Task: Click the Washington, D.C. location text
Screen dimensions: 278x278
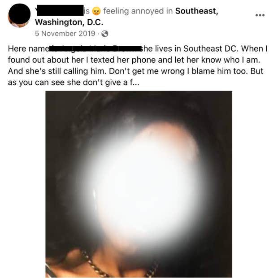Action: tap(69, 22)
